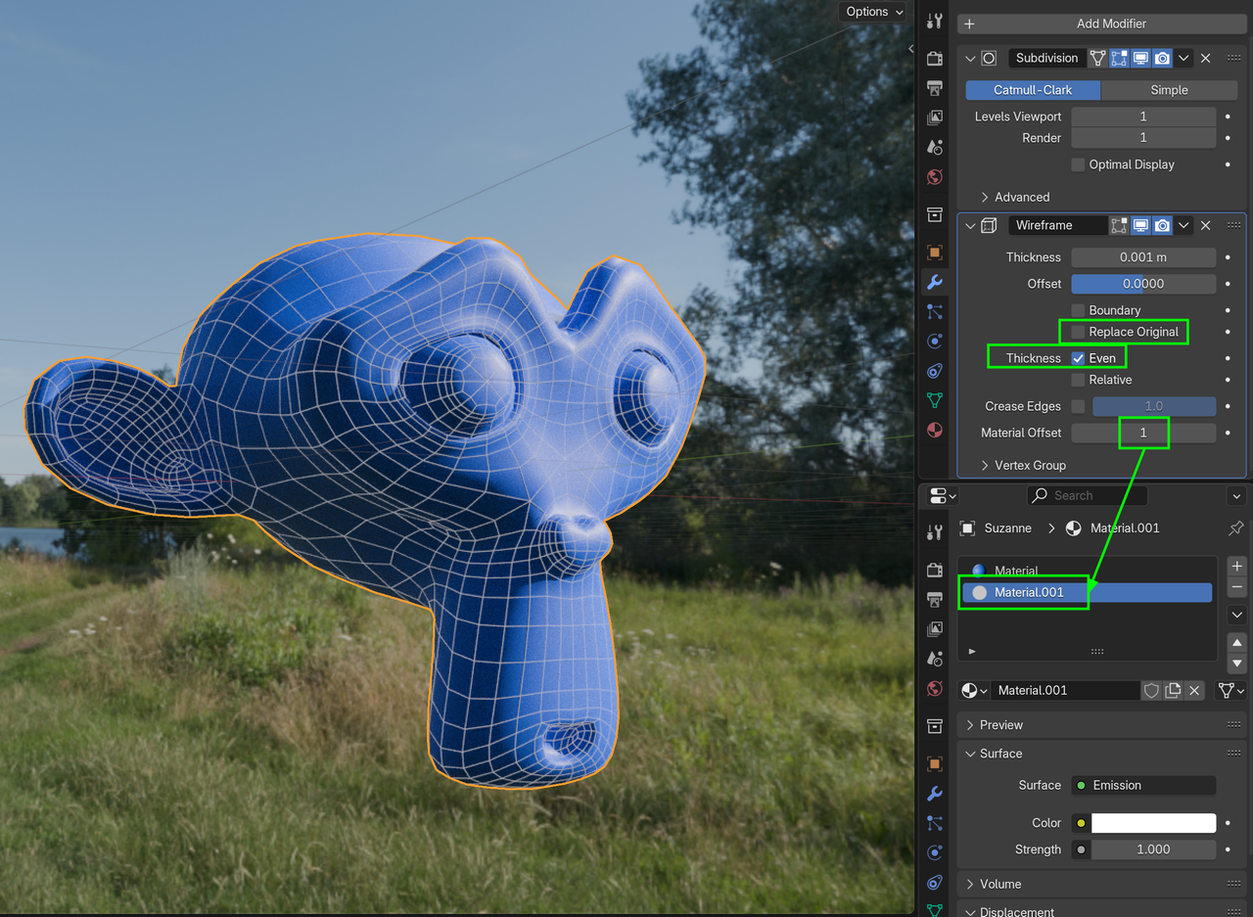Image resolution: width=1253 pixels, height=917 pixels.
Task: Open Subdivision modifier extras dropdown arrow
Action: point(1183,58)
